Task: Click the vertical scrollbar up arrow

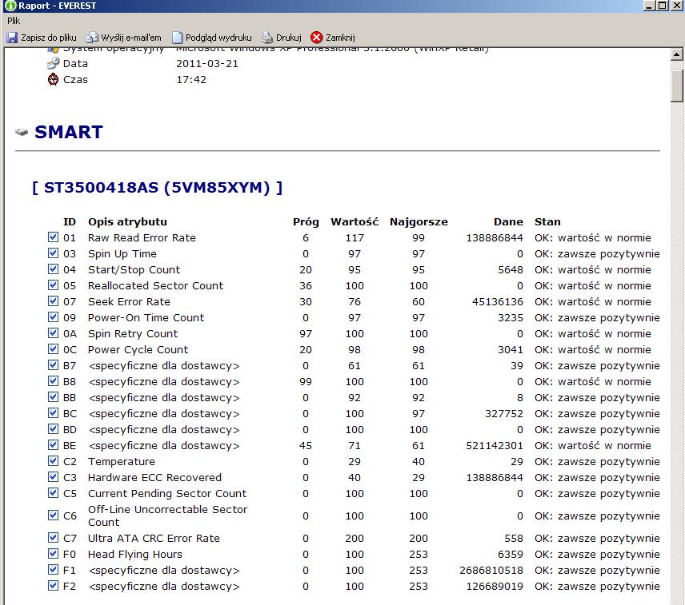Action: 677,54
